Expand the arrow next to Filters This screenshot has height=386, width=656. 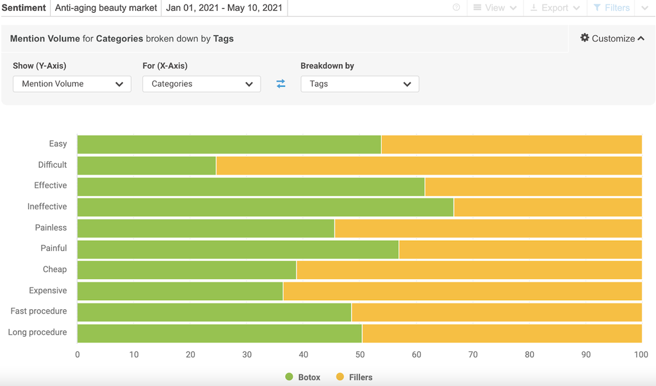click(x=645, y=8)
